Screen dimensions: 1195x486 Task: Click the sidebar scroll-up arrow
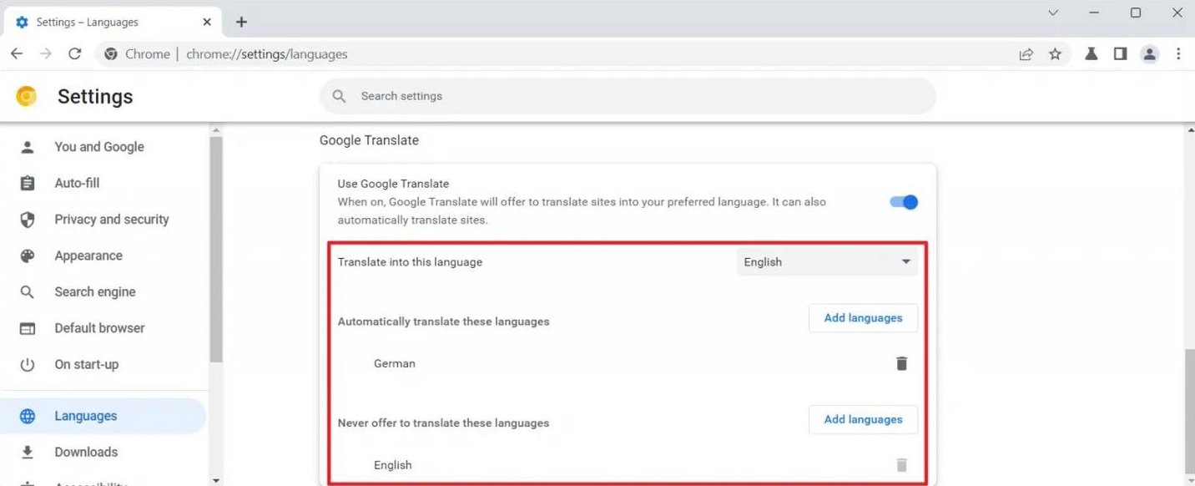click(216, 131)
